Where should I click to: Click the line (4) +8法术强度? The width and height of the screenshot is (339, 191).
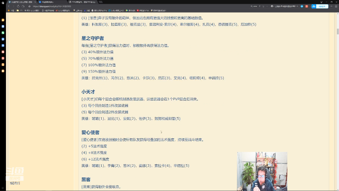pyautogui.click(x=94, y=153)
